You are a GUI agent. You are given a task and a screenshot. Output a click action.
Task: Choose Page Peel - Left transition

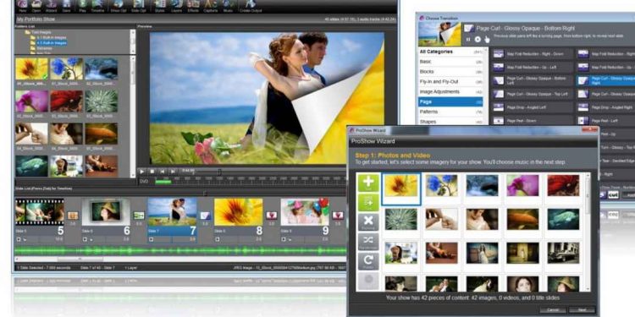tap(606, 121)
